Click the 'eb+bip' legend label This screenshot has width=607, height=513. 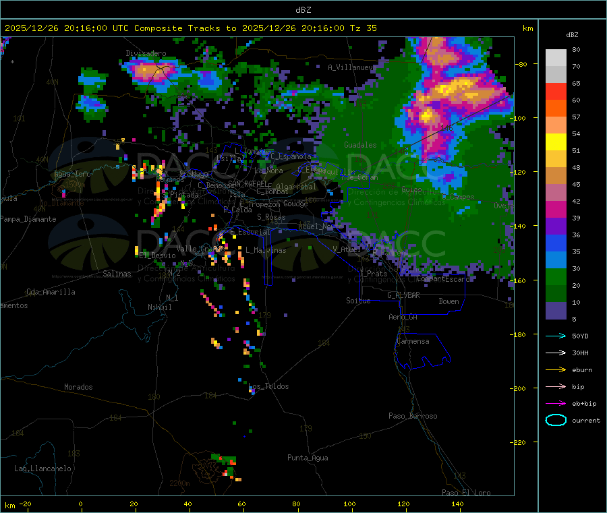coord(584,404)
